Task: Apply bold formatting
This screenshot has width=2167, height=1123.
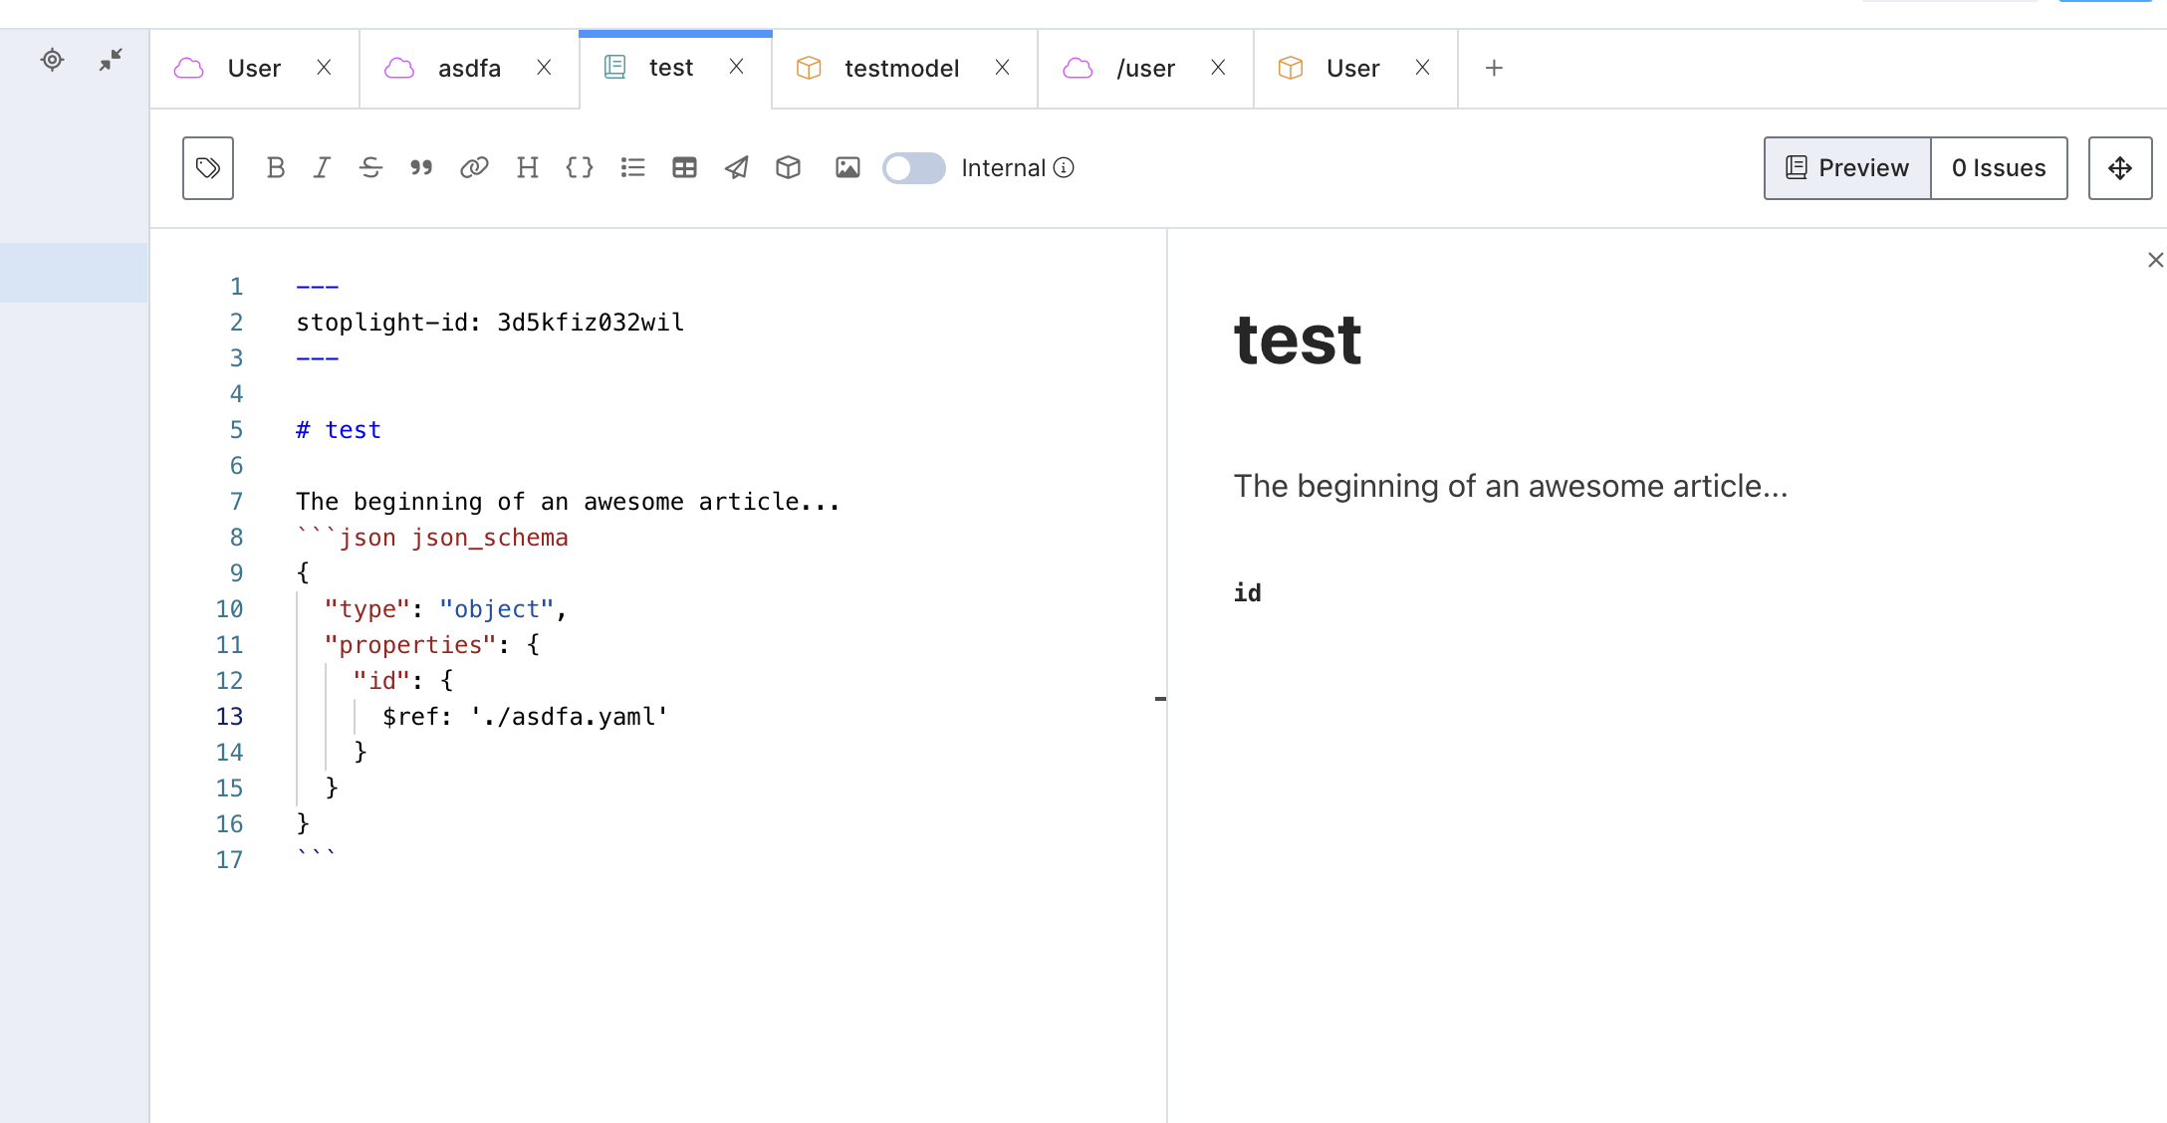Action: coord(276,168)
